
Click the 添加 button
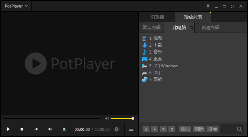pyautogui.click(x=185, y=129)
